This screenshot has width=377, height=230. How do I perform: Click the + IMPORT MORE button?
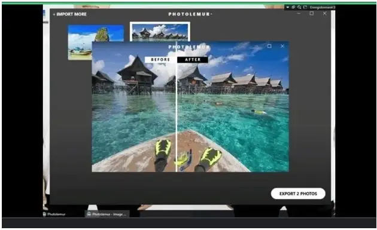point(69,14)
